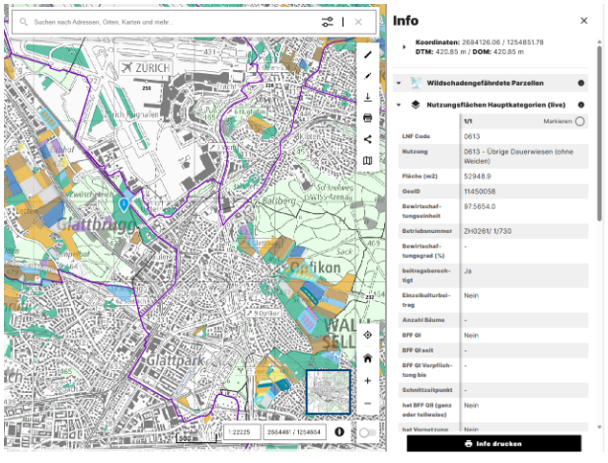The height and width of the screenshot is (463, 608).
Task: Open the share map tool
Action: pos(367,139)
